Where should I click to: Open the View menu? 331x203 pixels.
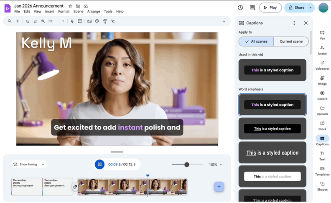37,11
